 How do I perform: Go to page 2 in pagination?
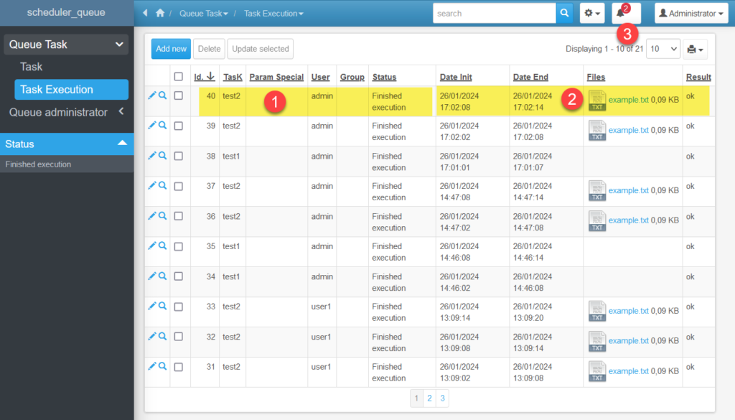tap(429, 398)
